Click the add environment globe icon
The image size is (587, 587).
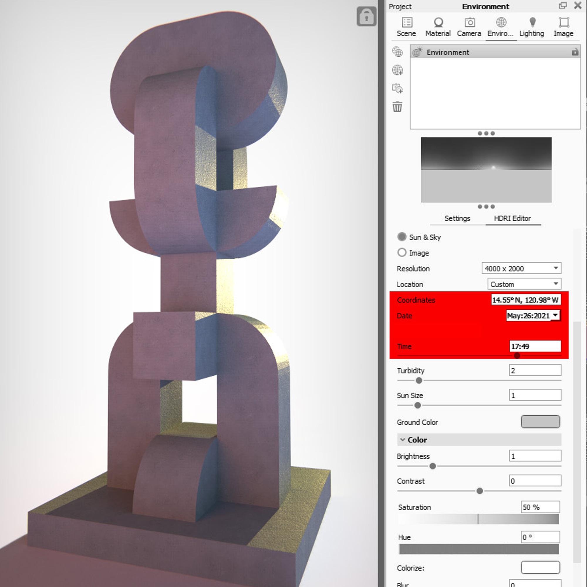397,70
